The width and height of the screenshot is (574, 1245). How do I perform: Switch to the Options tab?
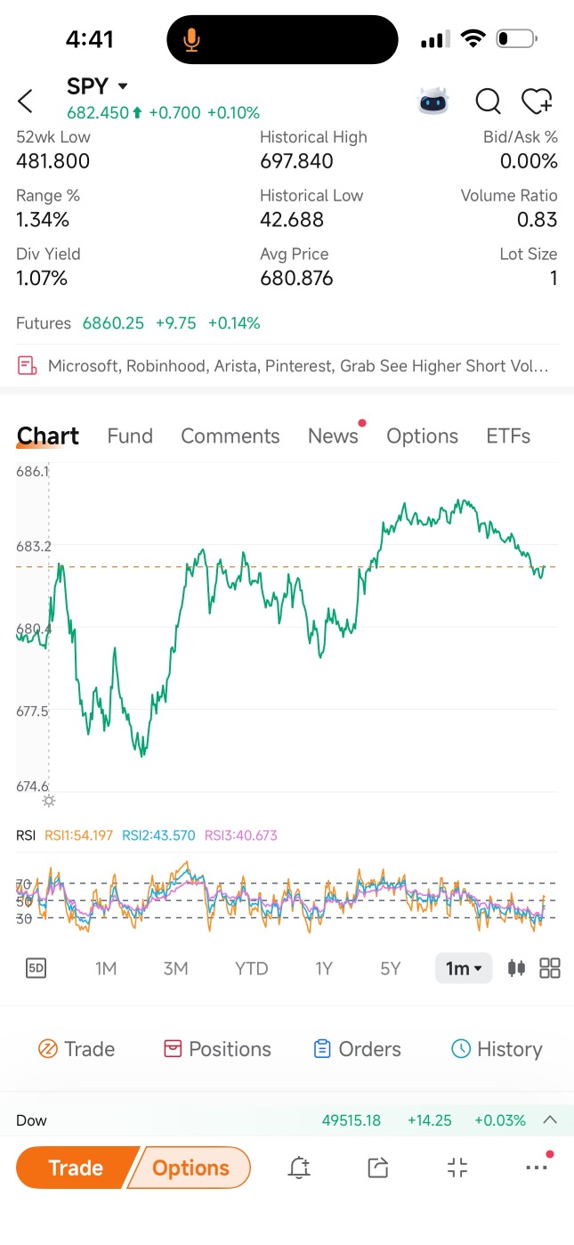422,435
